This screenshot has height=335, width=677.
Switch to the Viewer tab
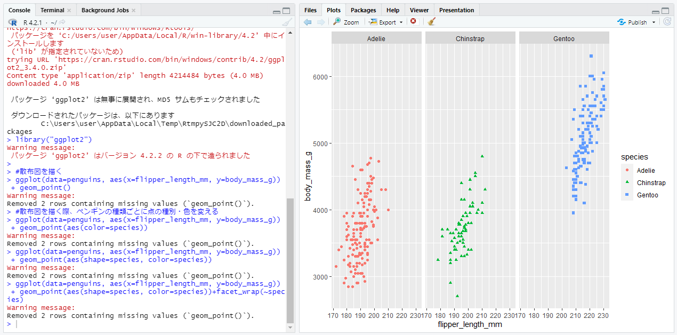(419, 10)
